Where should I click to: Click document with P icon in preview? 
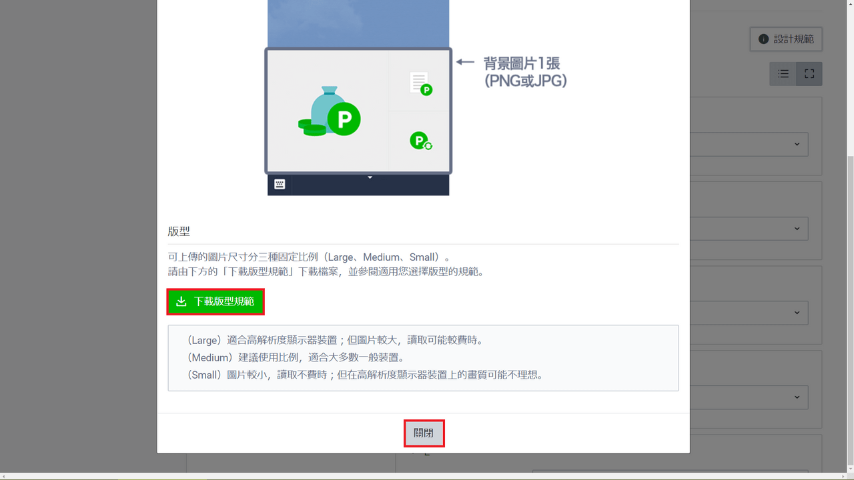pyautogui.click(x=420, y=83)
